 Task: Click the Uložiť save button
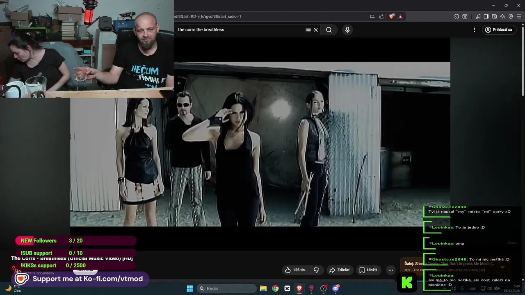[368, 270]
